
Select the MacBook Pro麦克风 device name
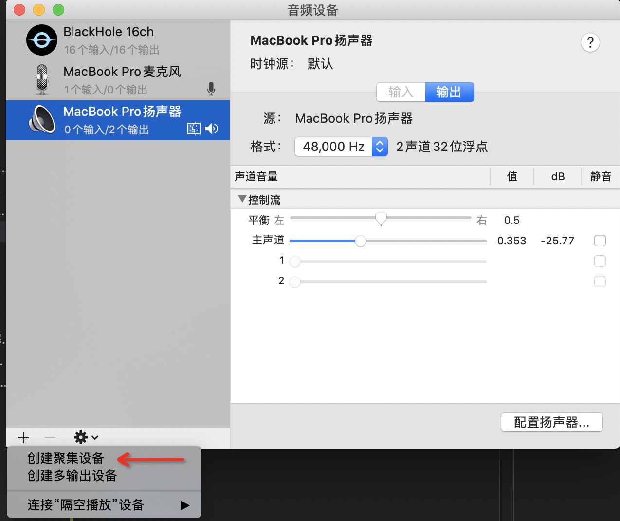pos(122,72)
